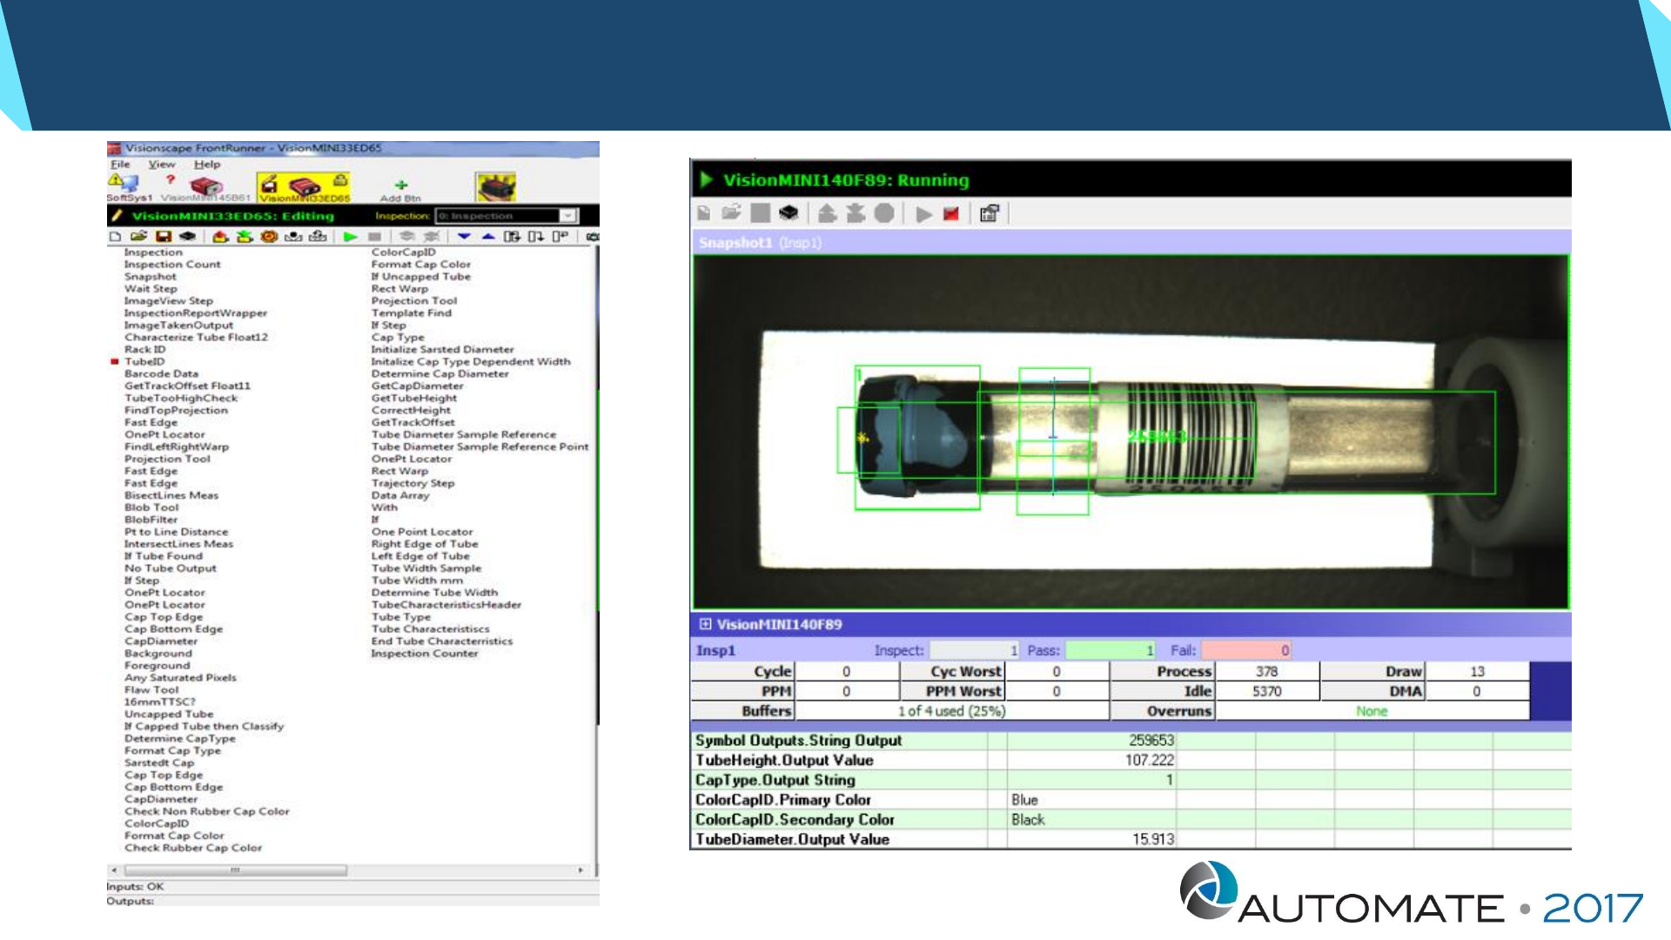Expand the VisionMINI140F89 report panel
This screenshot has height=940, width=1671.
click(705, 624)
